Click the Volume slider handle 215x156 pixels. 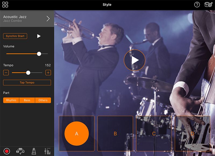coord(39,54)
